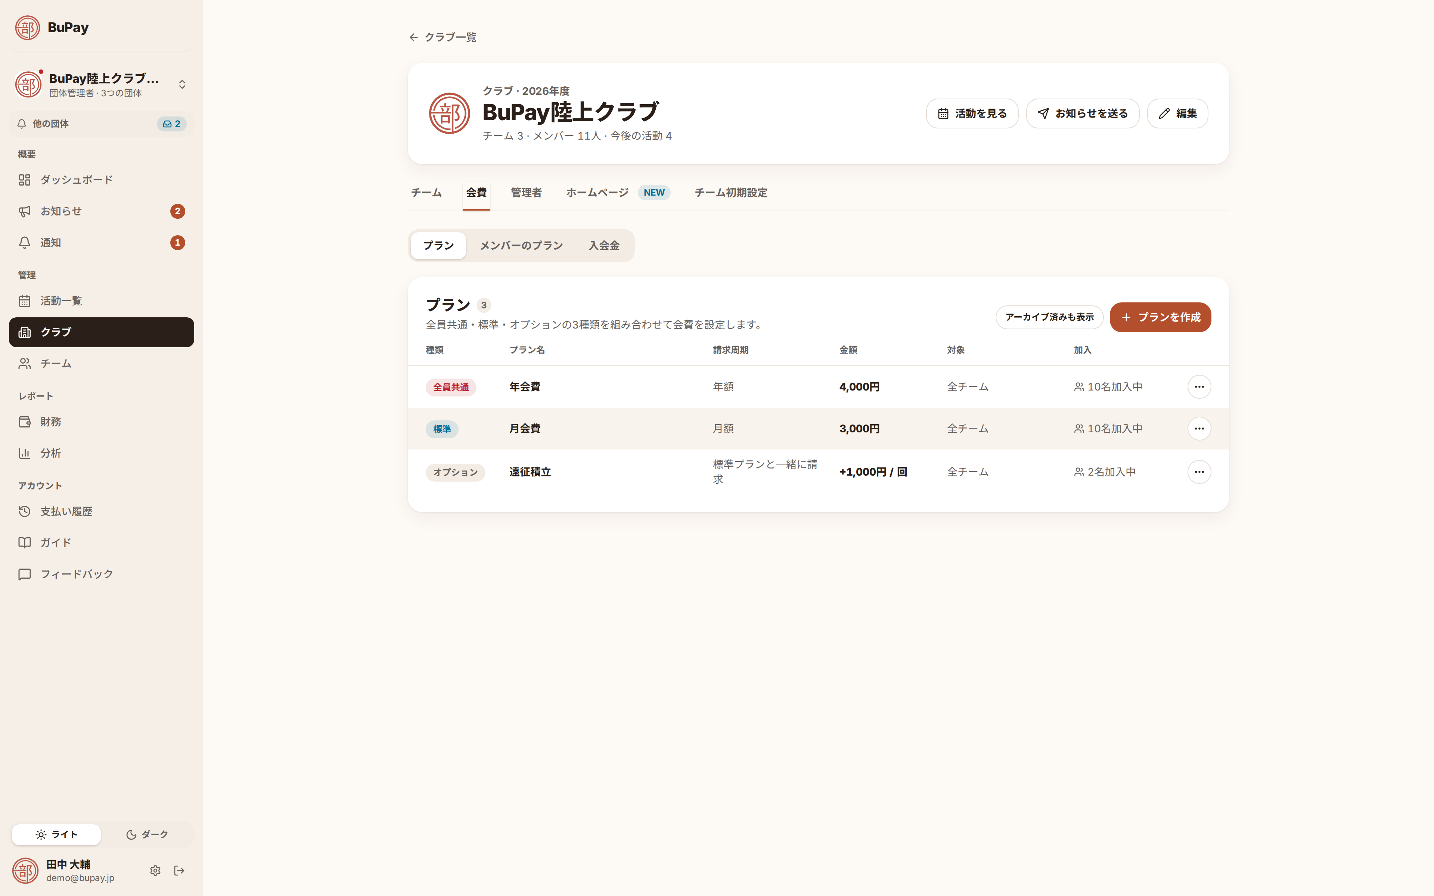Switch to the チーム tab
Image resolution: width=1434 pixels, height=896 pixels.
(x=426, y=193)
